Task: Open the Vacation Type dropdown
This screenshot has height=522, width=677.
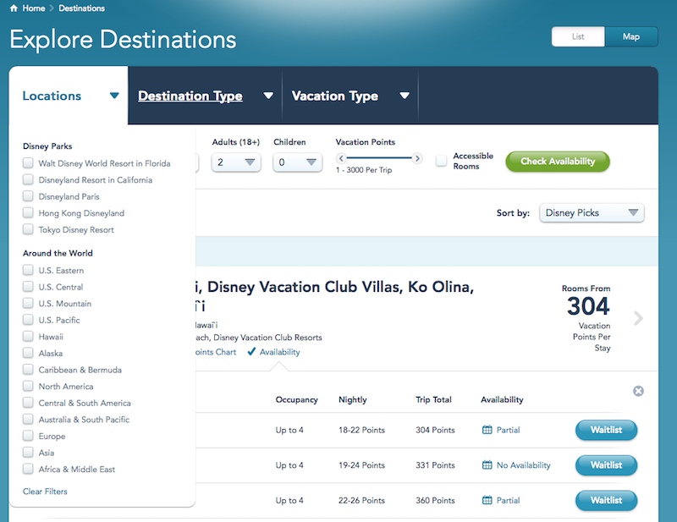Action: coord(350,96)
